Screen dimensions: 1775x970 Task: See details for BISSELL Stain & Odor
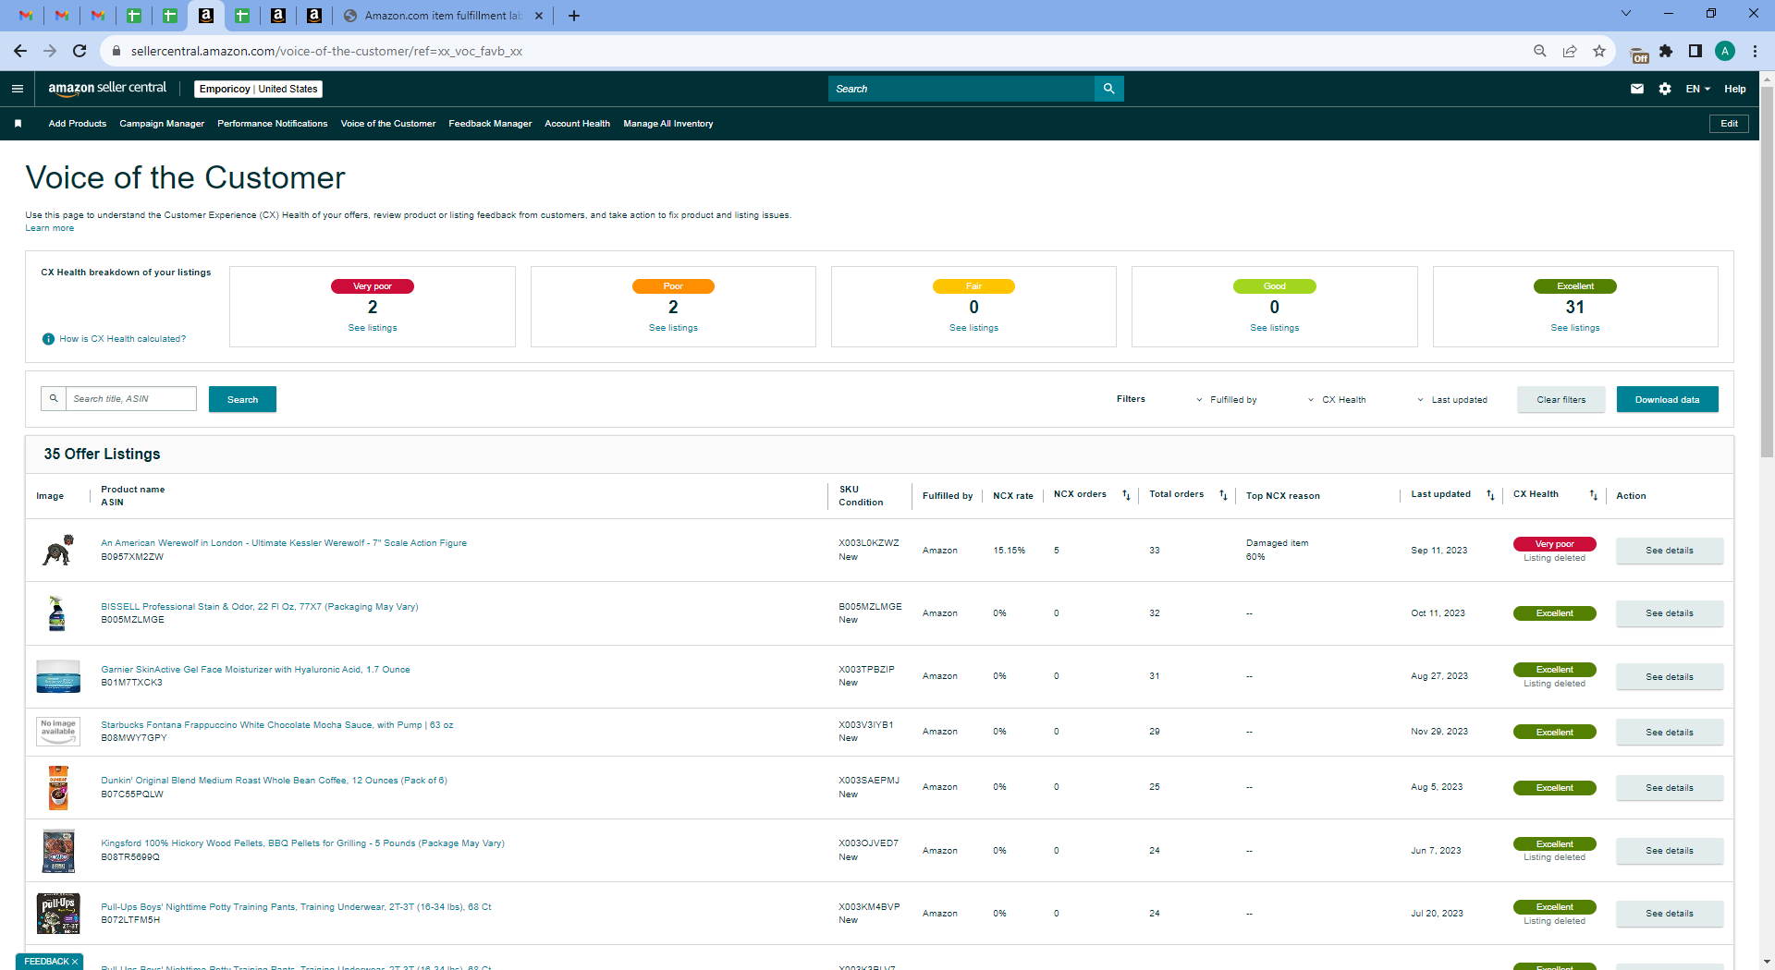pyautogui.click(x=1669, y=613)
